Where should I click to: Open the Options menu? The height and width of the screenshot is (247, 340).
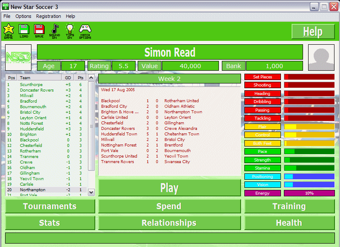(x=23, y=16)
